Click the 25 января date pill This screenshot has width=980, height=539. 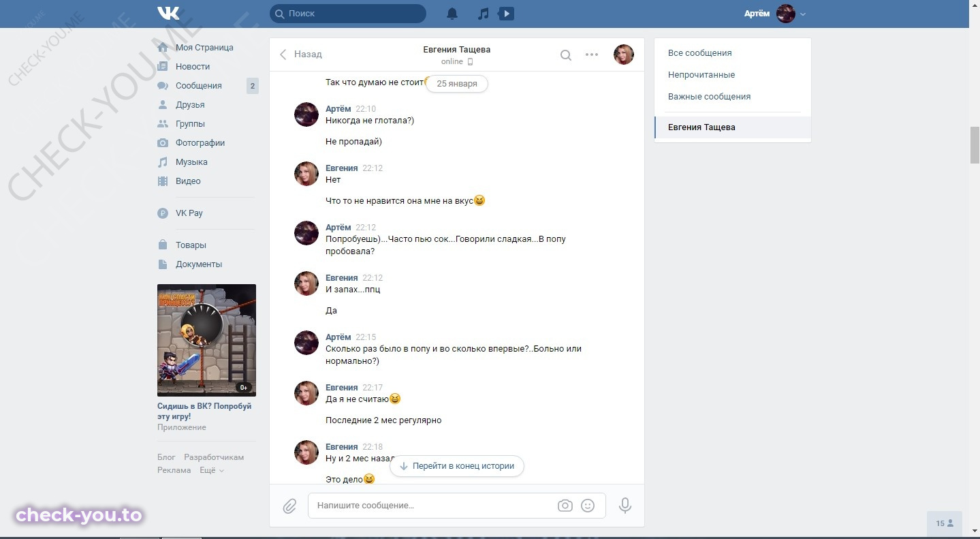pyautogui.click(x=457, y=84)
